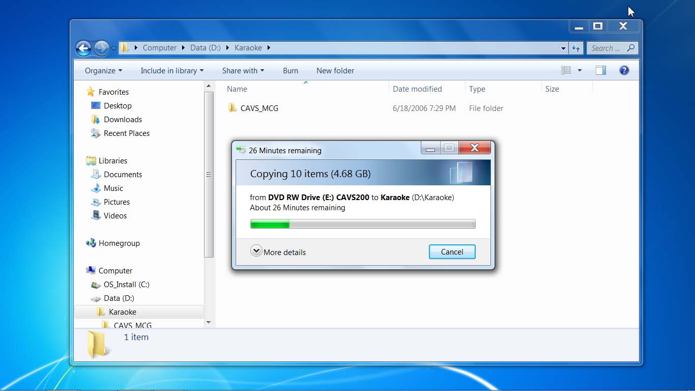Image resolution: width=695 pixels, height=391 pixels.
Task: Open the Share with menu
Action: (243, 71)
